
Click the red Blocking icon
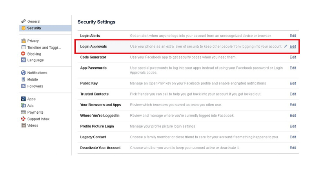(23, 54)
